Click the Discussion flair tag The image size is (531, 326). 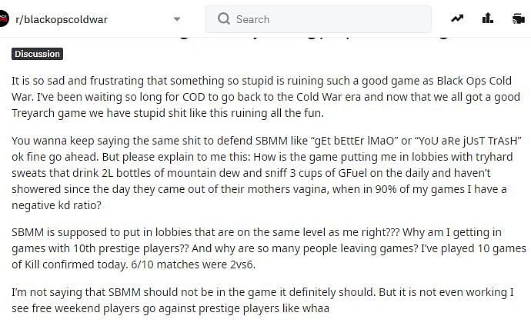(x=37, y=54)
